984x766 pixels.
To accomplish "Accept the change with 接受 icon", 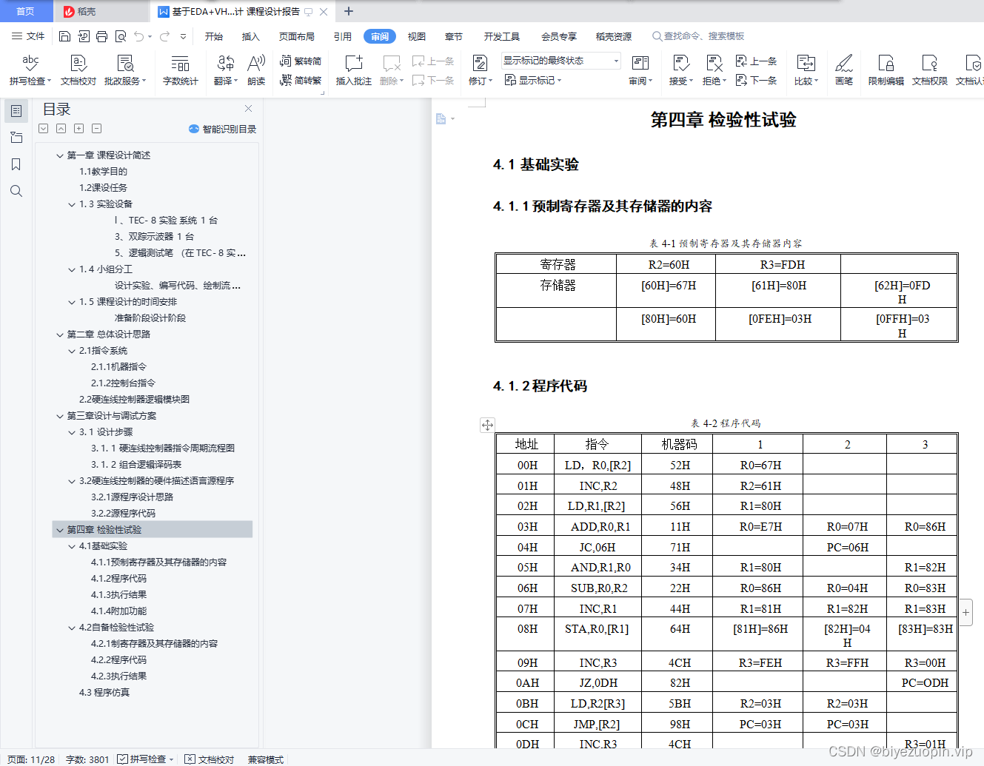I will coord(681,70).
